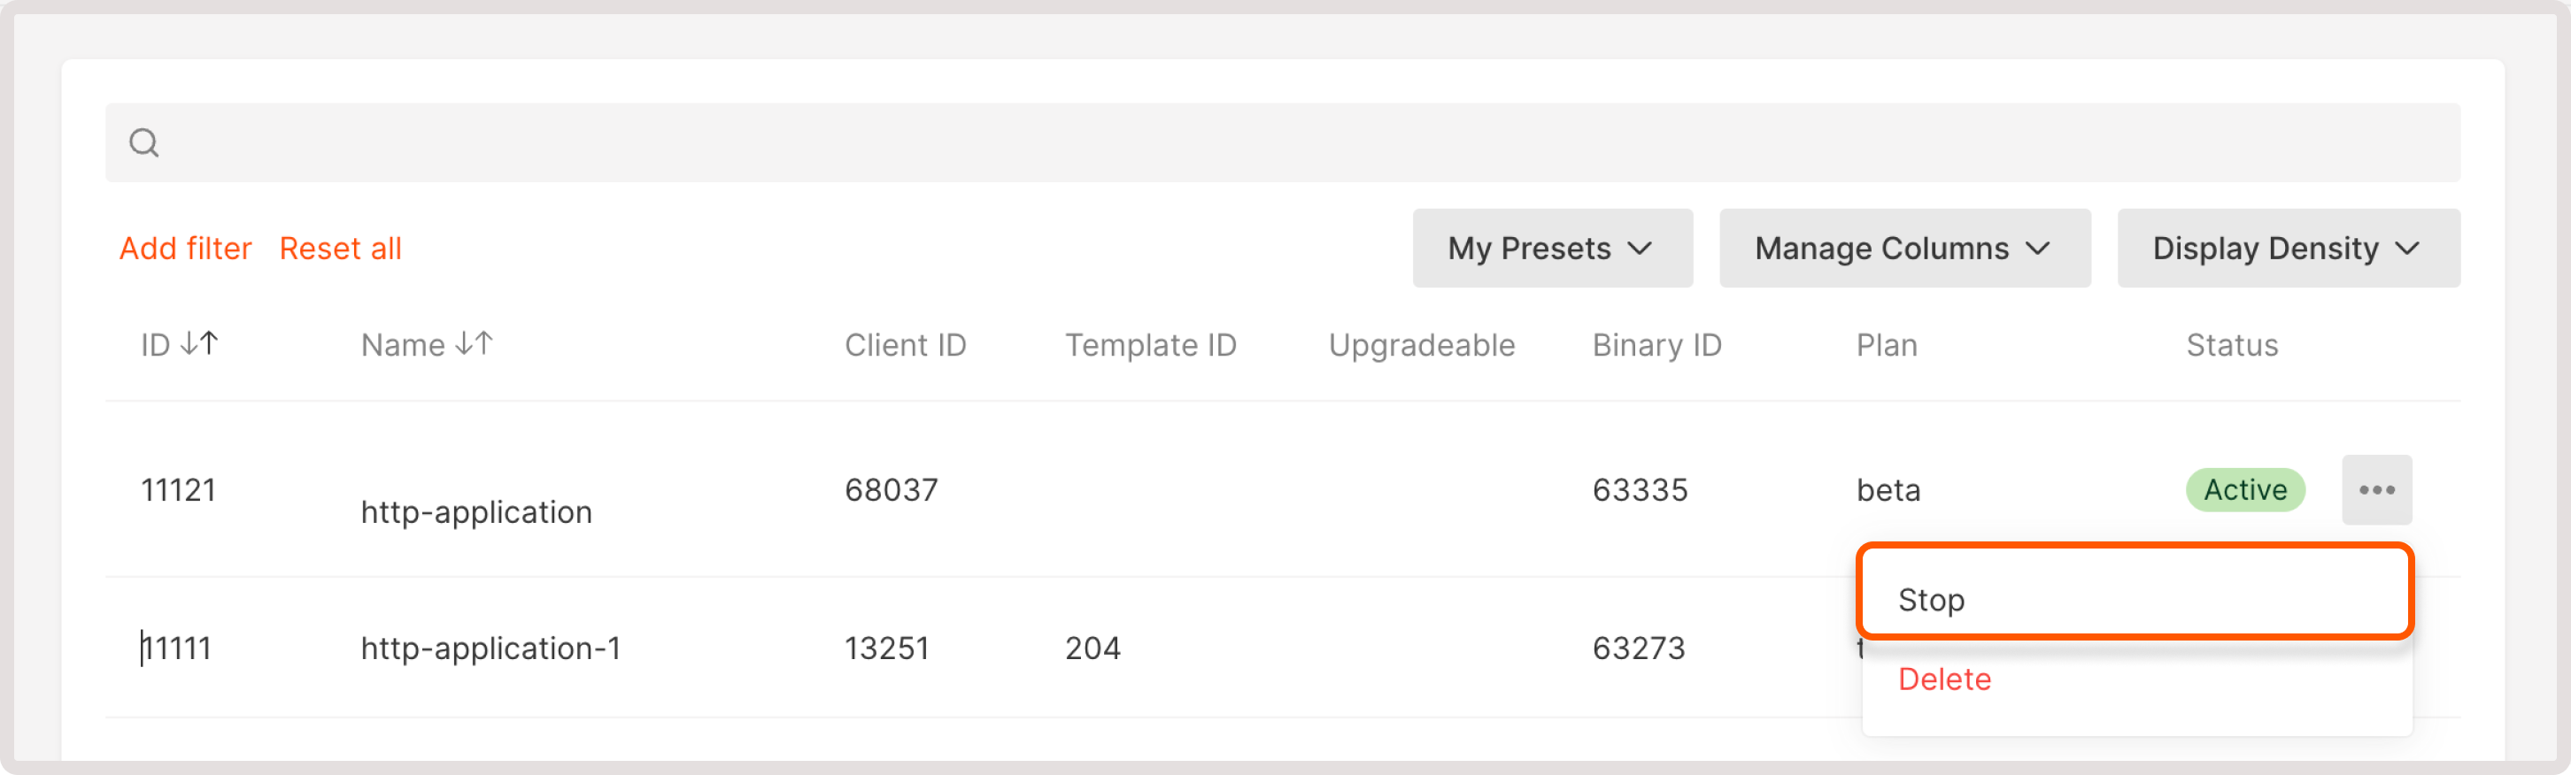Click the Active status badge
The height and width of the screenshot is (775, 2571).
pos(2244,490)
